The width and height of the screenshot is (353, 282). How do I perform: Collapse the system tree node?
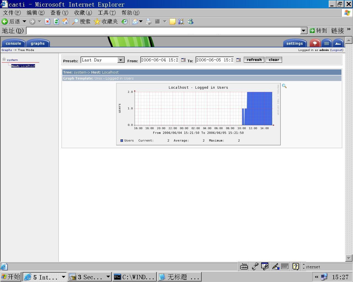point(4,59)
